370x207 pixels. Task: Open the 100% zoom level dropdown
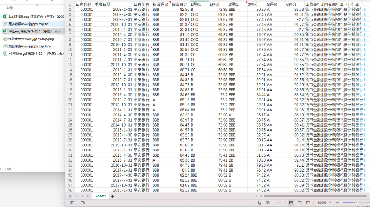324,203
